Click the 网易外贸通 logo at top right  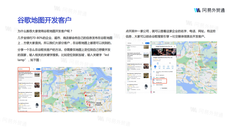click(x=209, y=10)
